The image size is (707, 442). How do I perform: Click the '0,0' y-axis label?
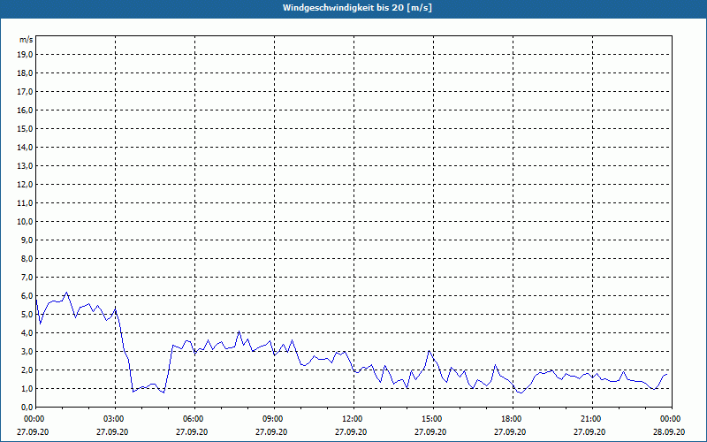coord(27,408)
